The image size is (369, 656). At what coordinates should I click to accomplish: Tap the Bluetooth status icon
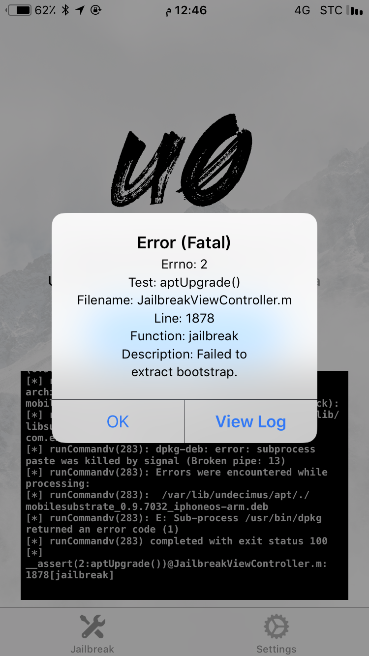tap(65, 10)
